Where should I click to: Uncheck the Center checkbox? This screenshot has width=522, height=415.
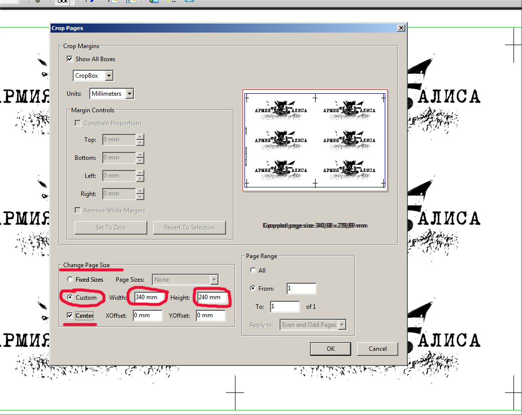(70, 315)
